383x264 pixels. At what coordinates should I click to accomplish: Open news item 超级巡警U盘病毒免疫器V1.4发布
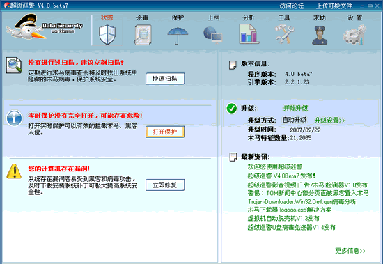[x=291, y=228]
